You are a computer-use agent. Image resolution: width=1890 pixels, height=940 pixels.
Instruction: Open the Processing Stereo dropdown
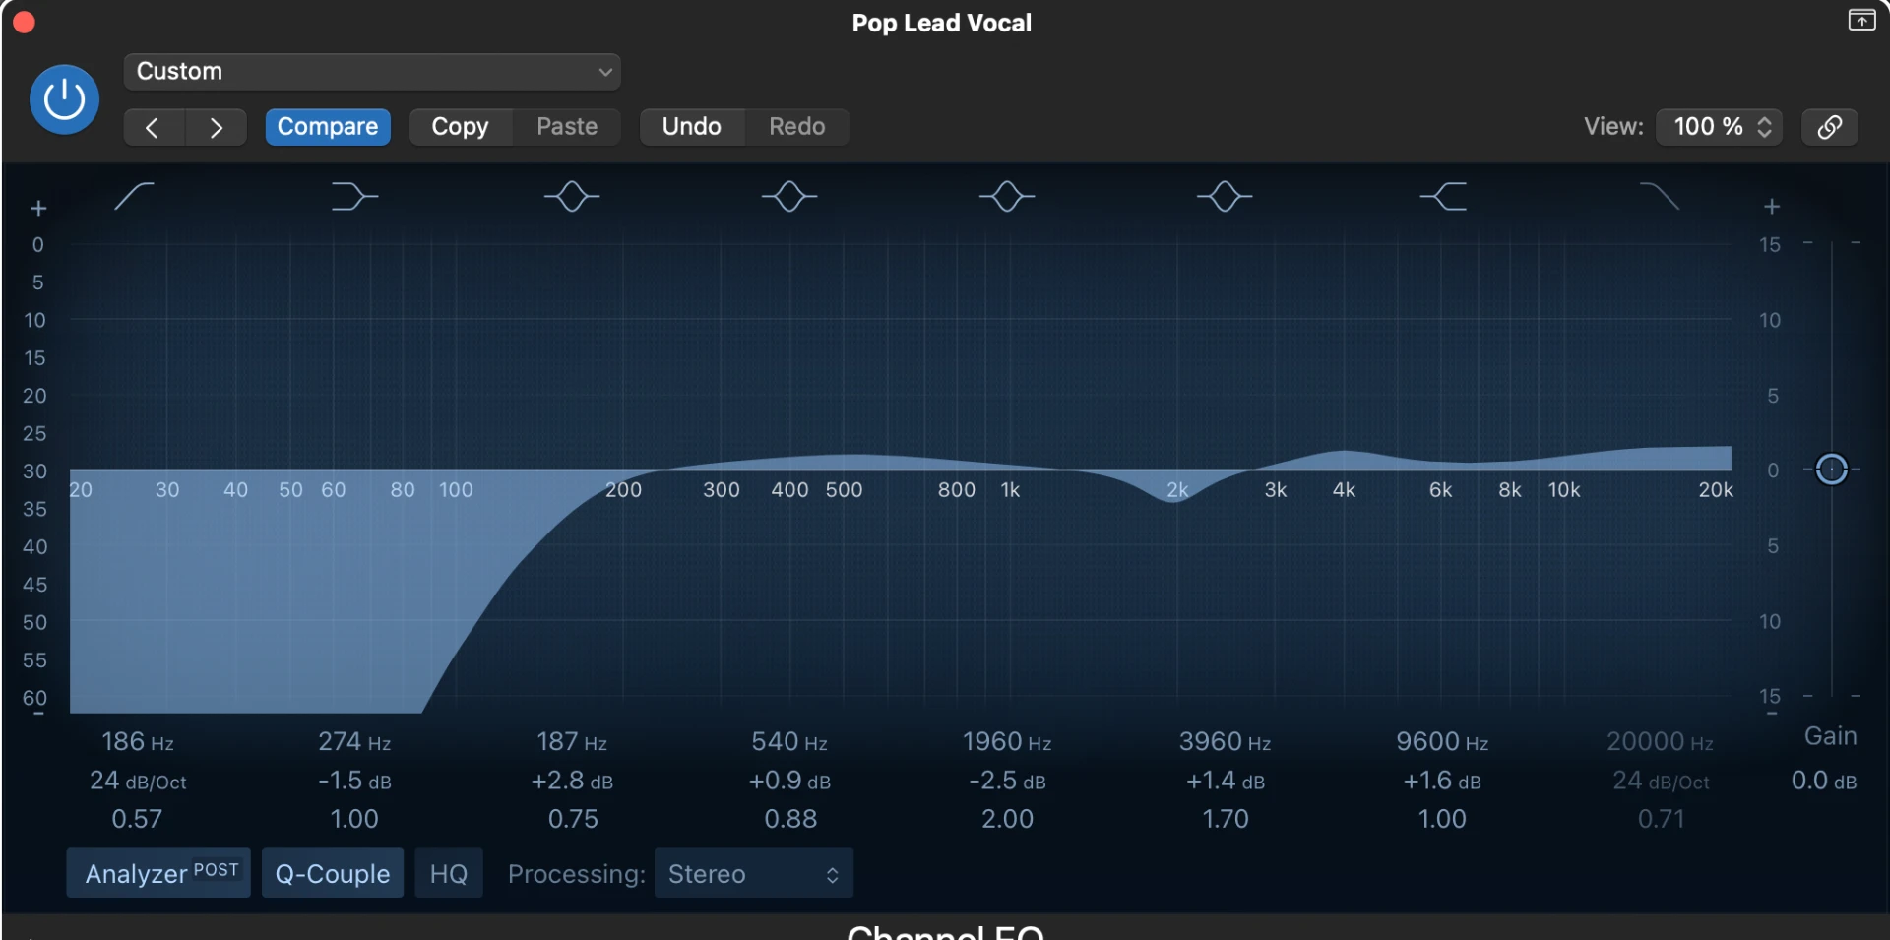pos(753,873)
